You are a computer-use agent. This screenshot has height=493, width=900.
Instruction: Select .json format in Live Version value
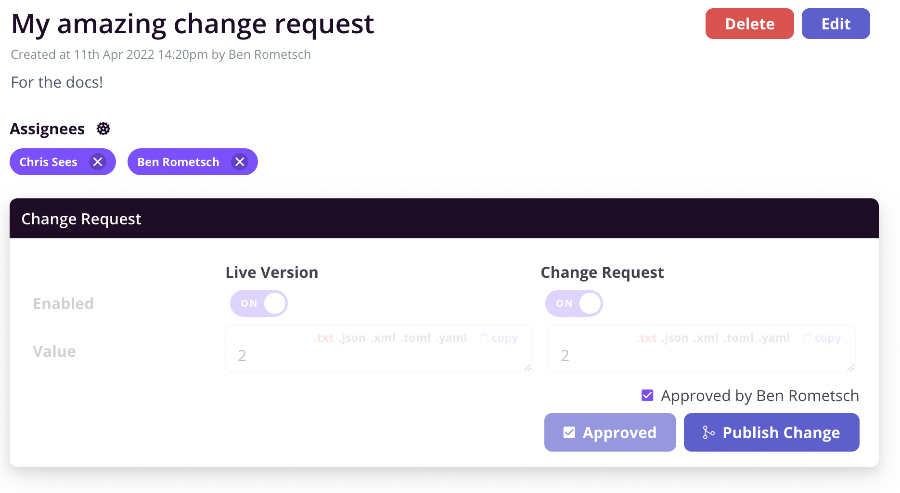pos(352,338)
